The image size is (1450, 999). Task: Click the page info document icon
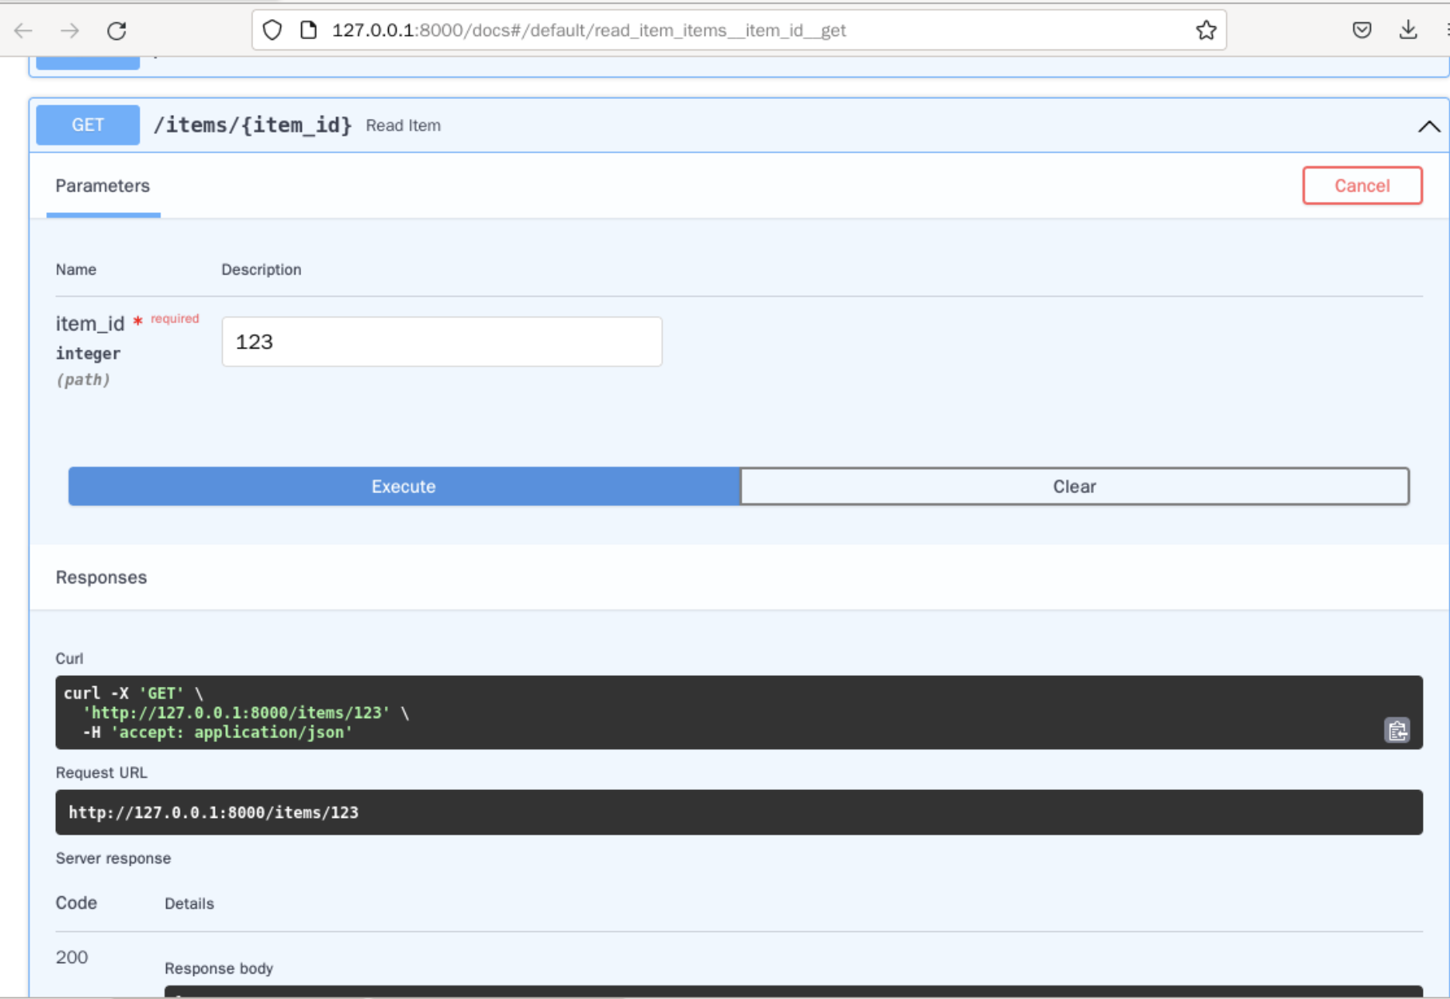point(308,30)
